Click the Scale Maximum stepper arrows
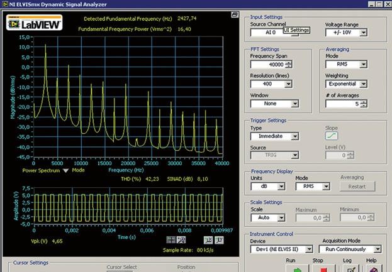392x272 pixels. [327, 218]
